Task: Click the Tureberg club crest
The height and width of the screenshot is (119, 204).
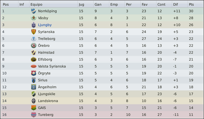Action: click(34, 115)
